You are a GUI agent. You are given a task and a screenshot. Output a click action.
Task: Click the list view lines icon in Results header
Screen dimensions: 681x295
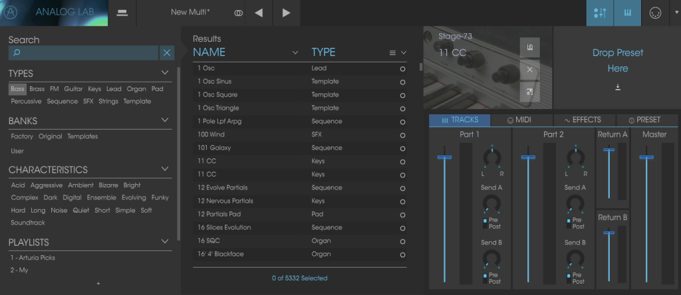[392, 53]
